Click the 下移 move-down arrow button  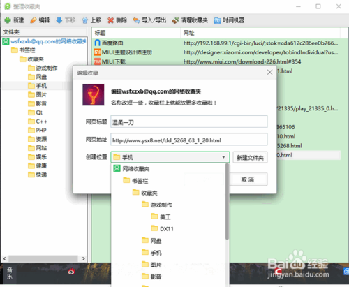pyautogui.click(x=66, y=20)
